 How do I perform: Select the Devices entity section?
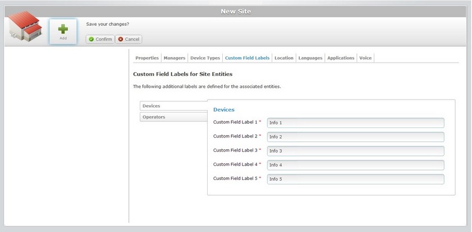tap(173, 106)
